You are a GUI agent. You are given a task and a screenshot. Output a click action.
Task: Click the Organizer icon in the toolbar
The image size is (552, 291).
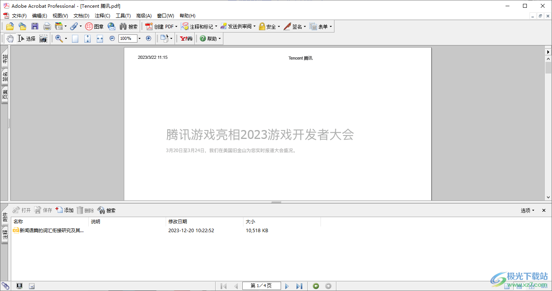click(x=59, y=26)
